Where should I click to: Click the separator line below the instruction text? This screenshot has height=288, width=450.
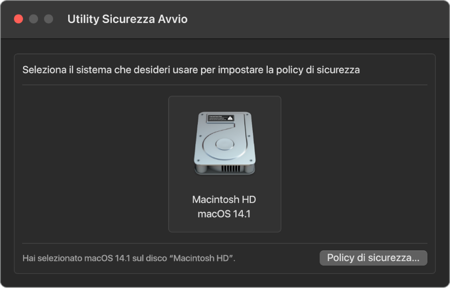click(x=225, y=85)
